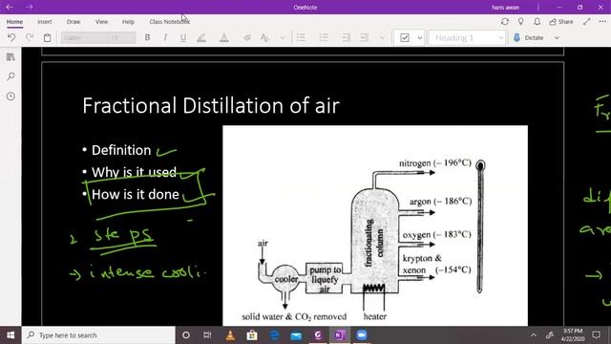This screenshot has height=344, width=611.
Task: Click the lightbulb Tell Me icon
Action: click(521, 22)
